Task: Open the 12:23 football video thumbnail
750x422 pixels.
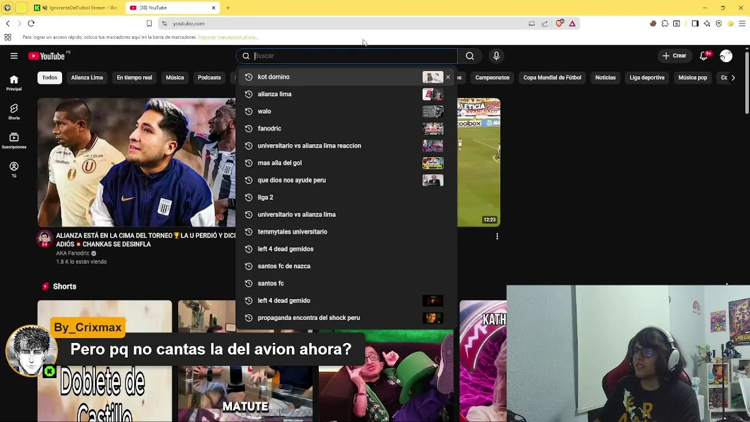Action: pos(479,162)
